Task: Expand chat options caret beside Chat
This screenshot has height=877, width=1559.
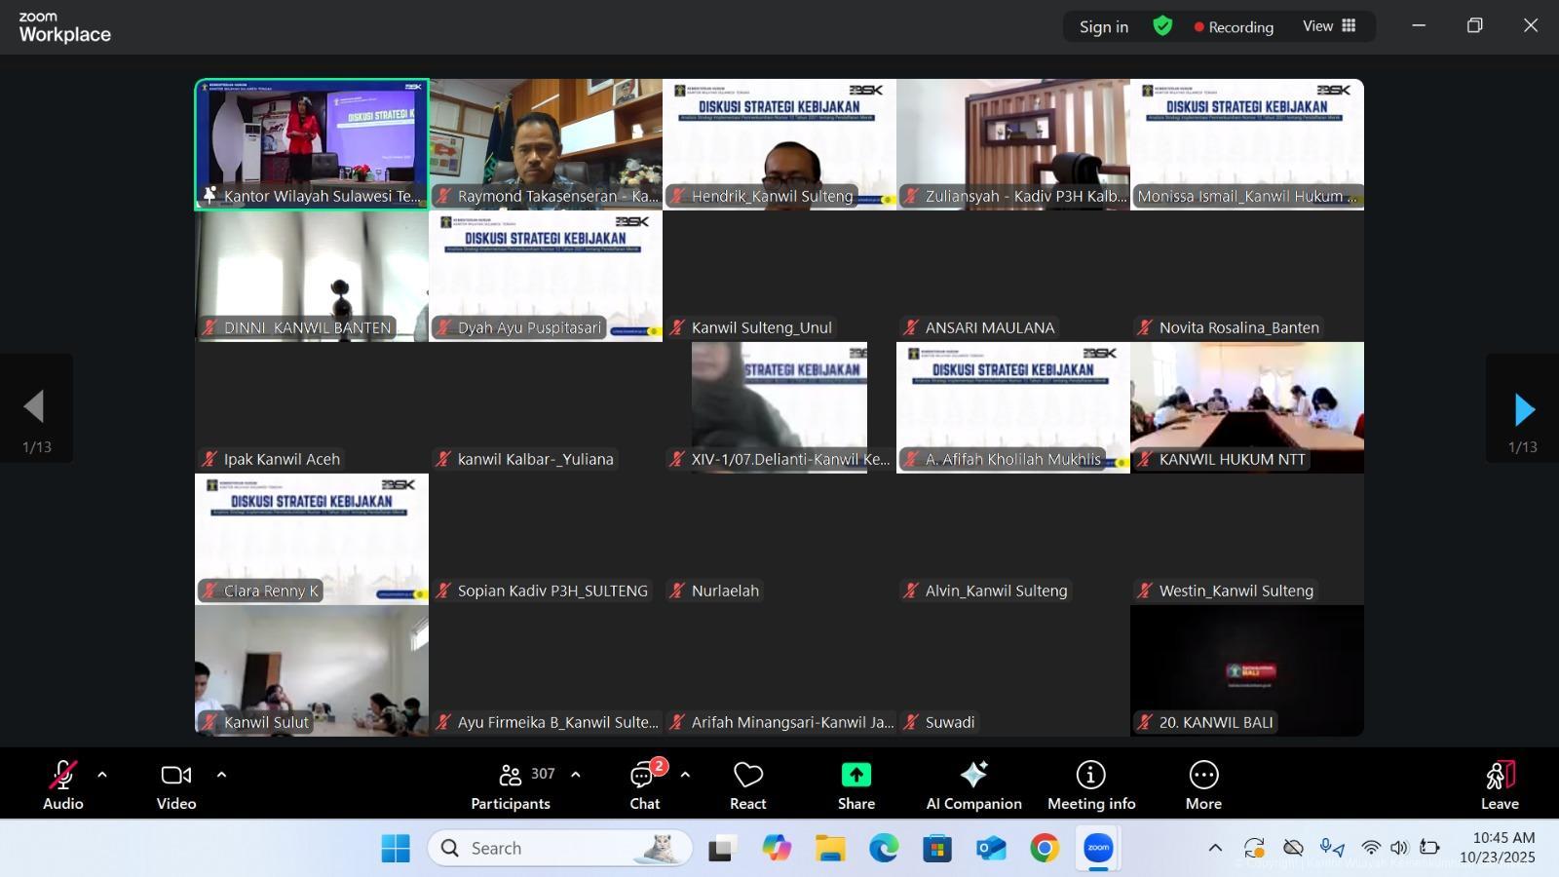Action: tap(685, 776)
